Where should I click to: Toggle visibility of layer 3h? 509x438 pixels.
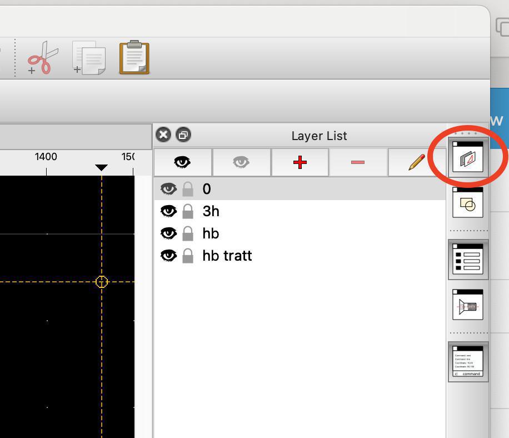pos(168,211)
